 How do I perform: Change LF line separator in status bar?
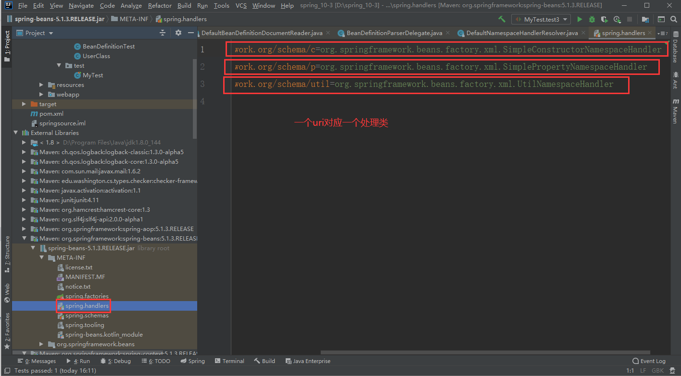(643, 371)
